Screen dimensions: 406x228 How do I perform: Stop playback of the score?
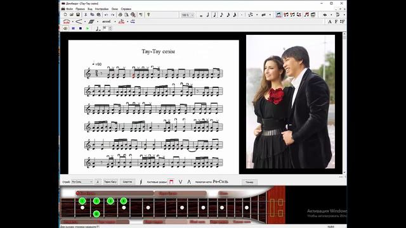tap(81, 28)
